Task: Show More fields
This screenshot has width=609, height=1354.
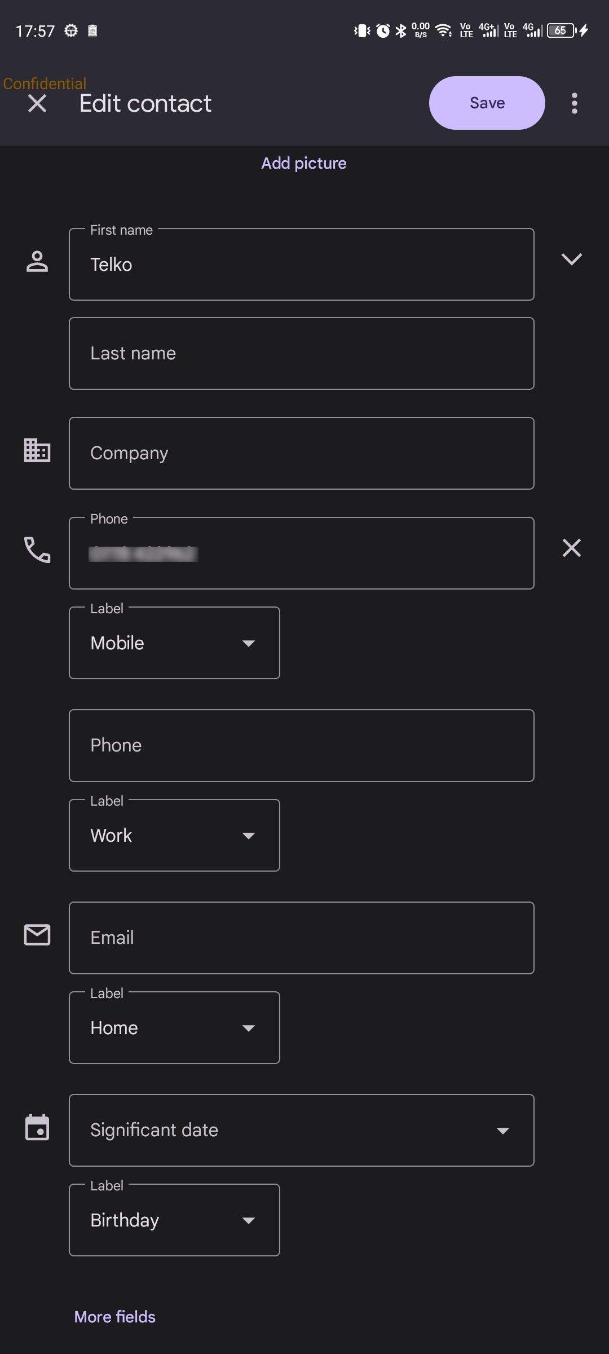Action: (115, 1317)
